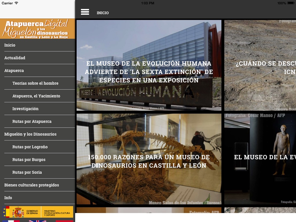Open the Actualidad section
The width and height of the screenshot is (296, 222).
40,58
